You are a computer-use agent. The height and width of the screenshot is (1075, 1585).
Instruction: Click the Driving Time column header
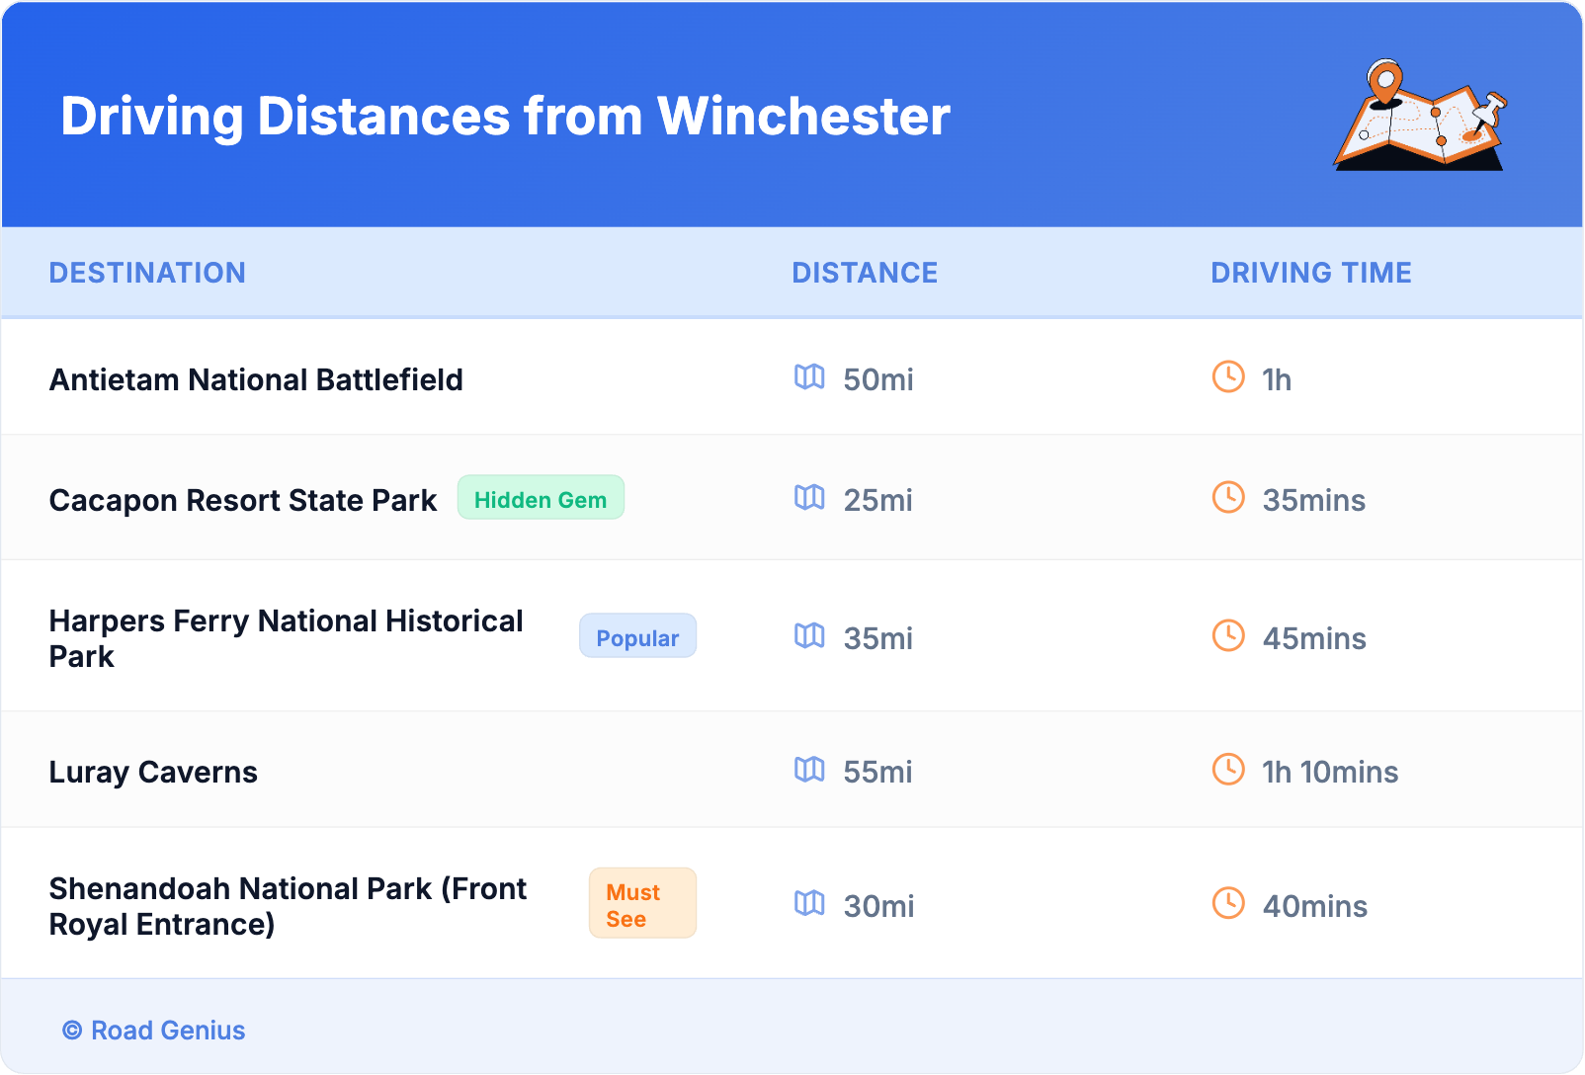point(1311,273)
